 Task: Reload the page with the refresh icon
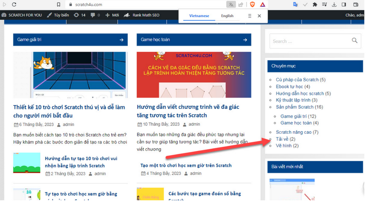pyautogui.click(x=14, y=5)
